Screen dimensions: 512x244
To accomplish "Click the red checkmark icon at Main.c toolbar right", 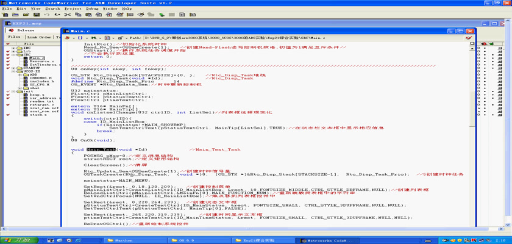I will 469,38.
